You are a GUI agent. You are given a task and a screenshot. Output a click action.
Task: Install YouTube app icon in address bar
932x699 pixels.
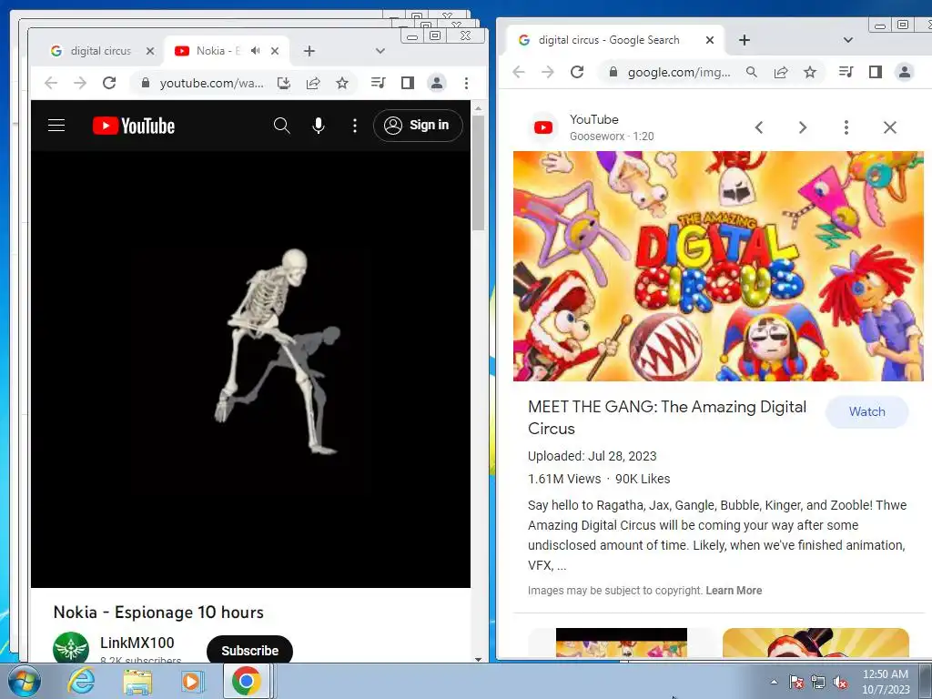[284, 83]
